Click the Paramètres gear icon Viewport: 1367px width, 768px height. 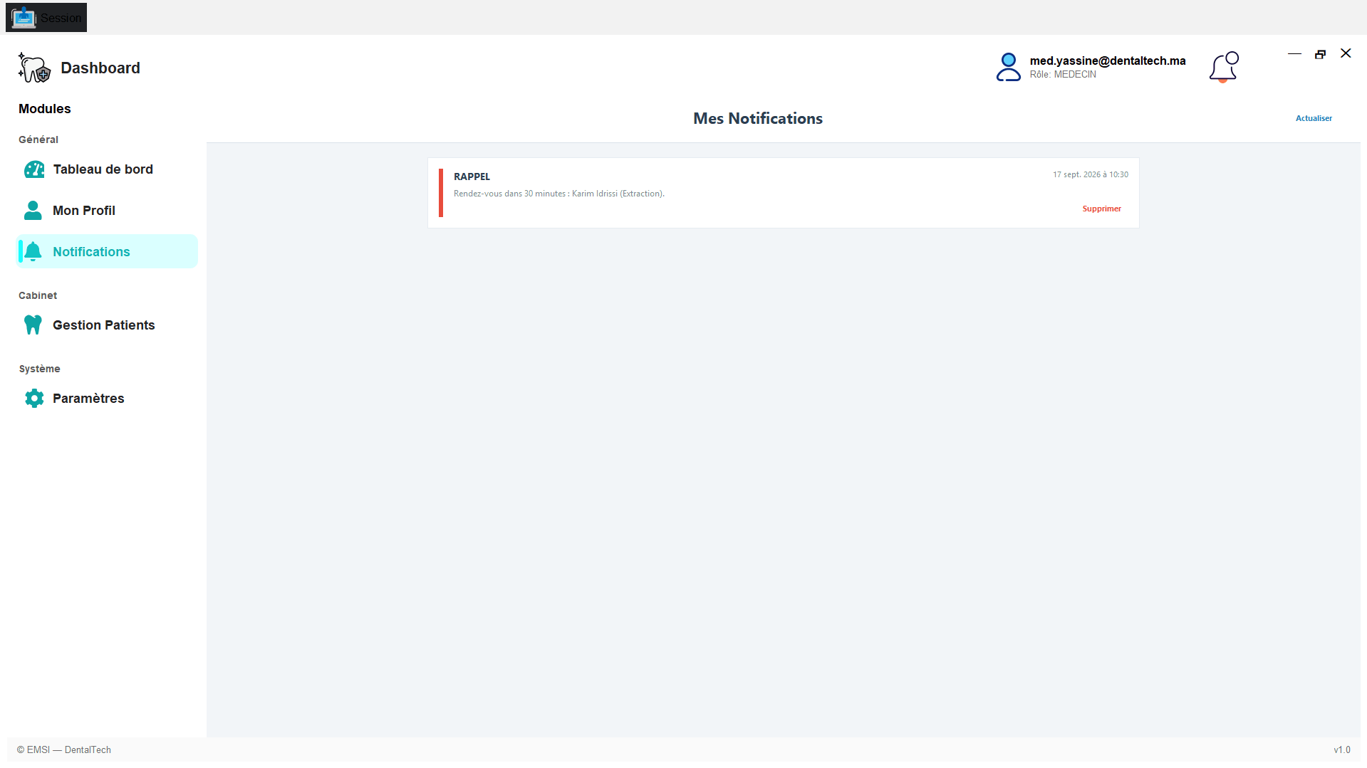pyautogui.click(x=34, y=398)
